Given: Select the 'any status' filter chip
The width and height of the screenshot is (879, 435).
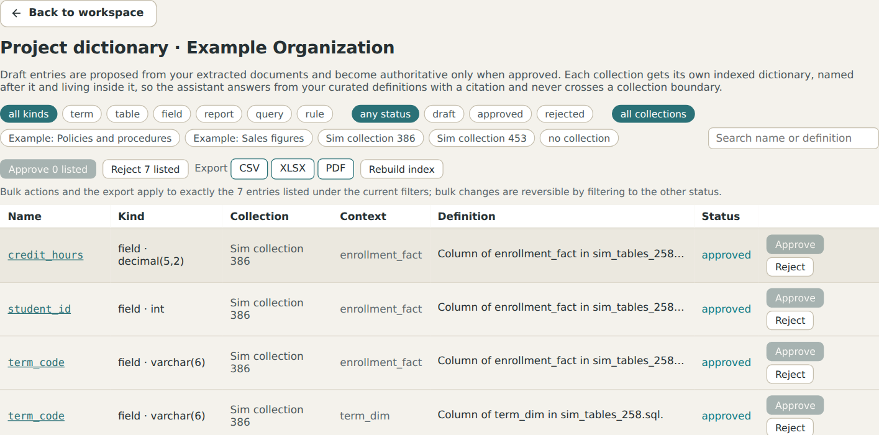Looking at the screenshot, I should (x=385, y=114).
